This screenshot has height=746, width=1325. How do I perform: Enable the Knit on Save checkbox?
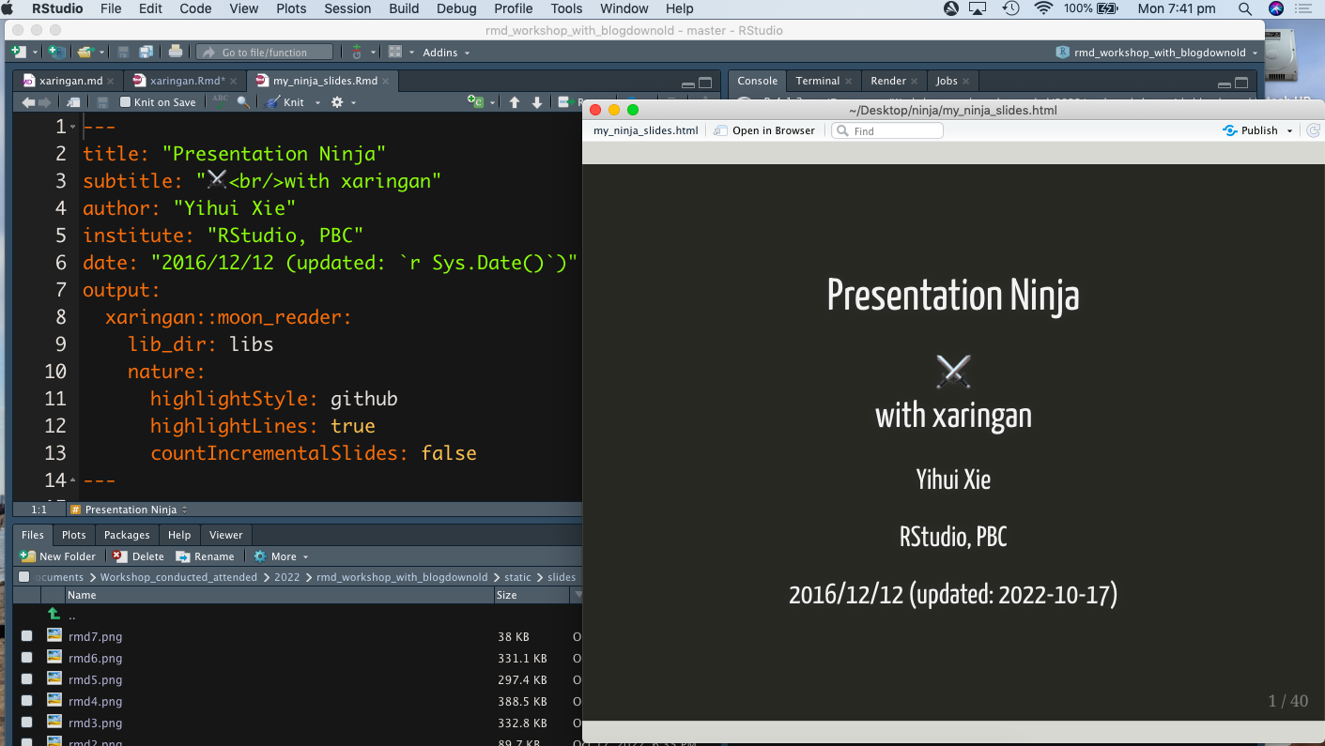(x=125, y=102)
